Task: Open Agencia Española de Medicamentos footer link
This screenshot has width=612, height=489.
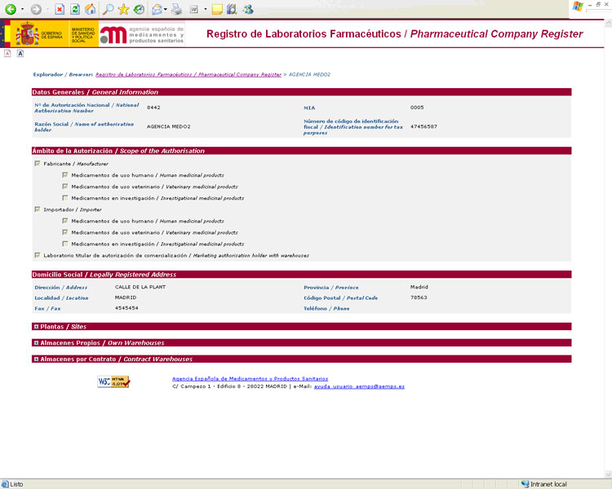Action: coord(250,379)
